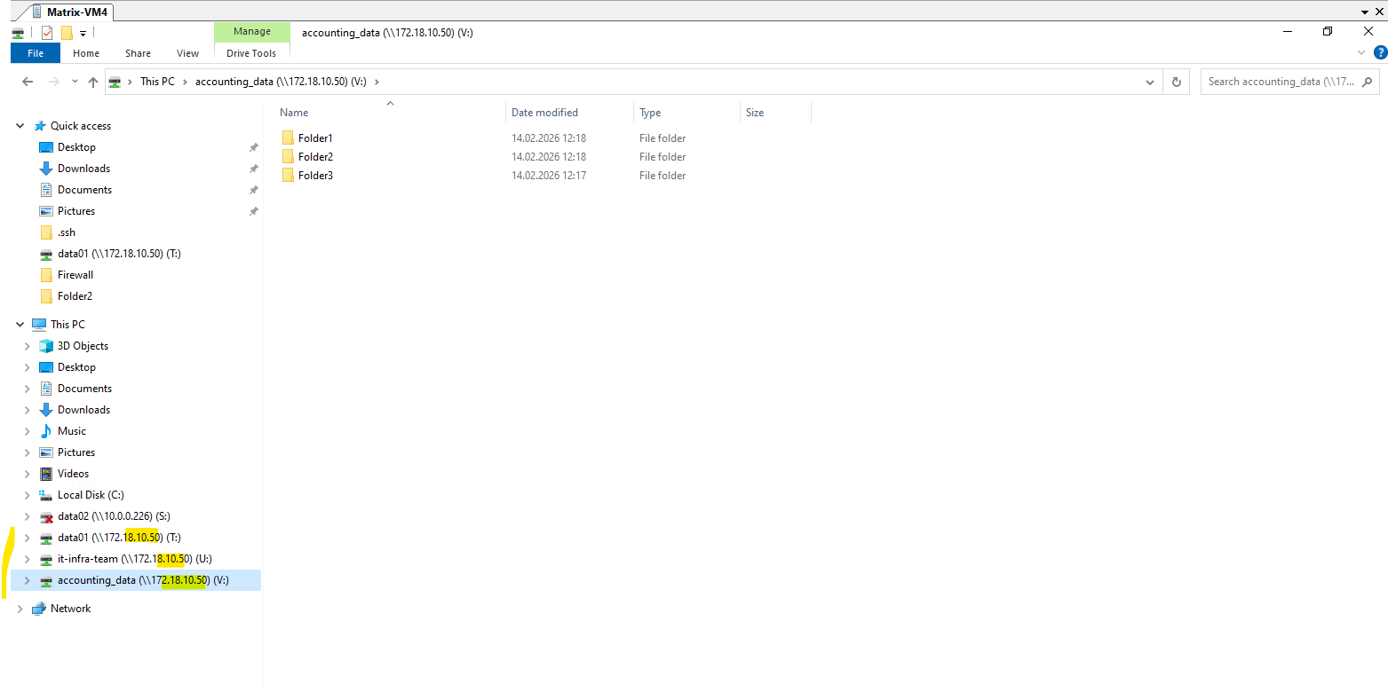Go up one level with the Up arrow
1388x692 pixels.
tap(93, 82)
